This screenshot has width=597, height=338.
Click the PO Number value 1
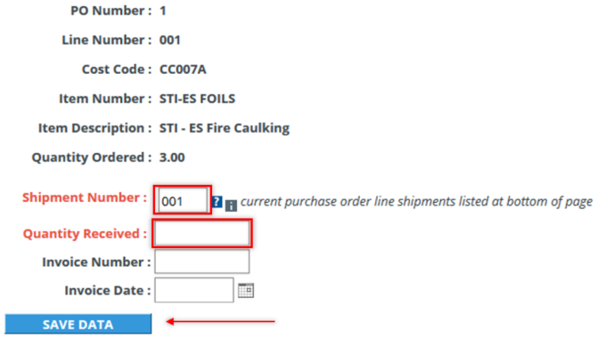point(163,11)
